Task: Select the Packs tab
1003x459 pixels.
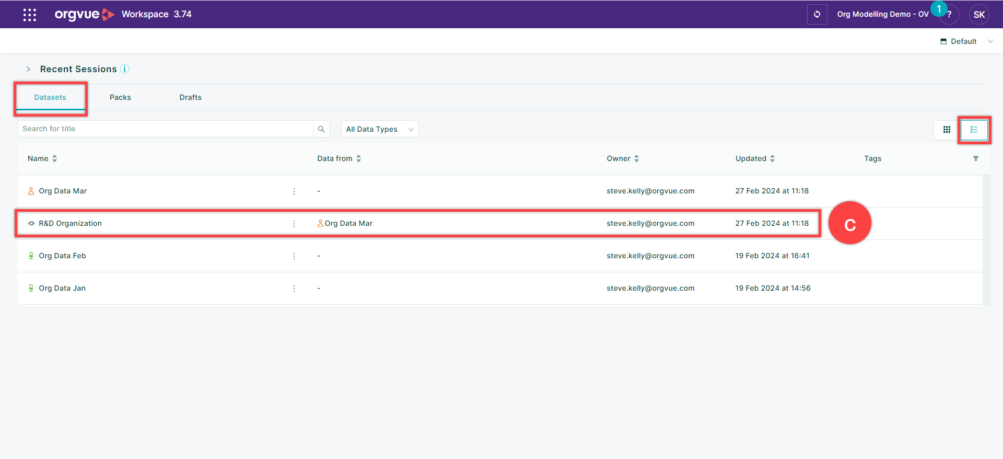Action: [120, 97]
